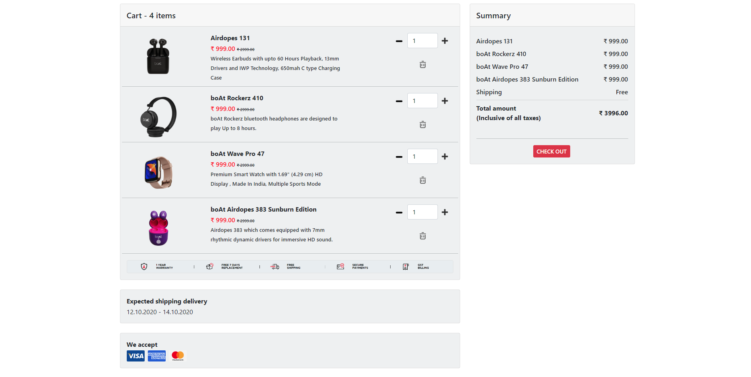751x377 pixels.
Task: Open the Airdopes 383 Sunburn Edition image
Action: click(x=158, y=228)
